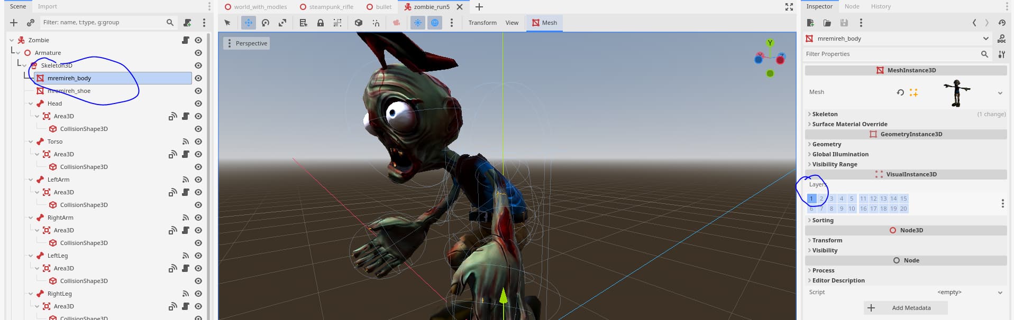Click the options icon right of the Filter Properties search

click(1001, 54)
